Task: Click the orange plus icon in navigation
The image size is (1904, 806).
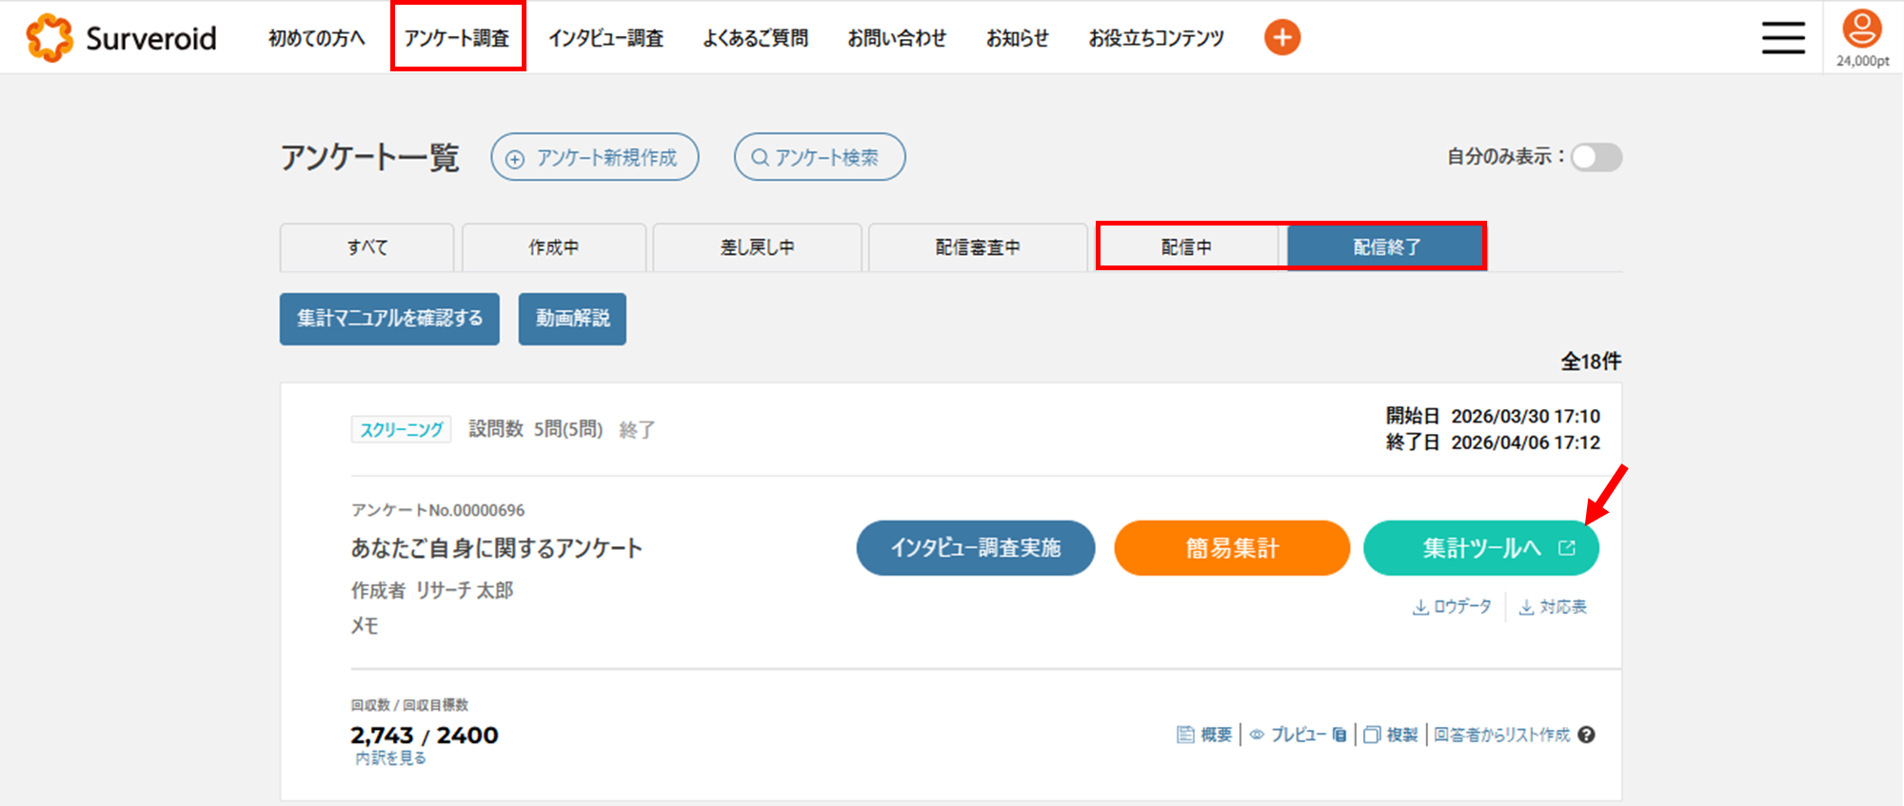Action: coord(1282,37)
